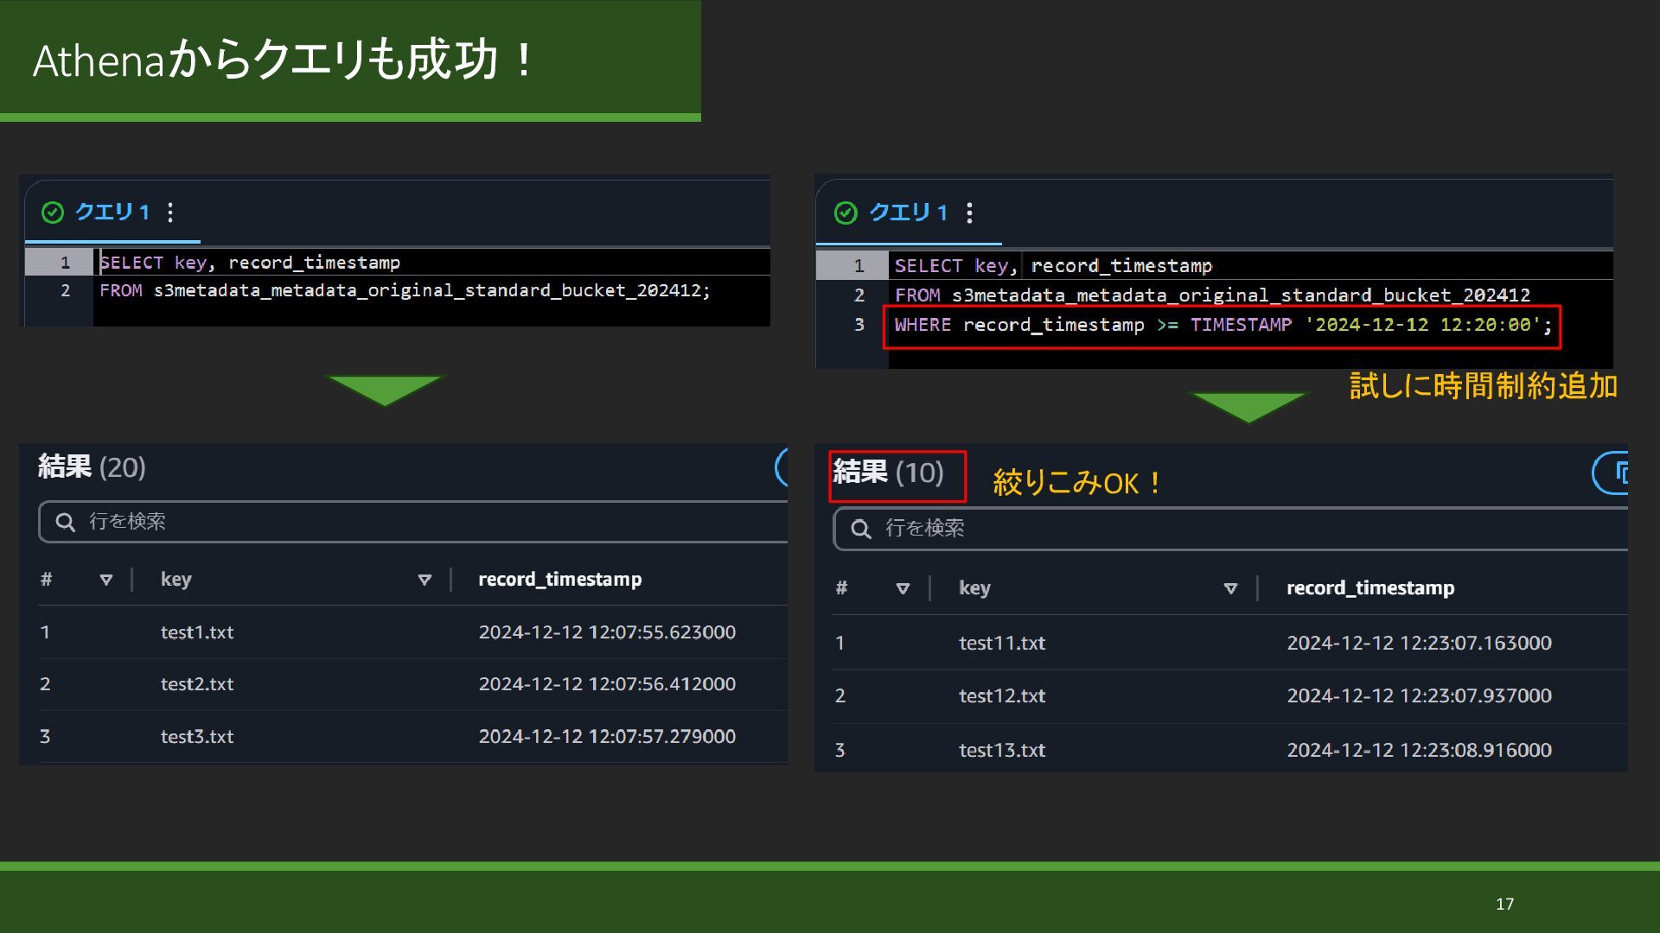Select left クエリ1 tab
Image resolution: width=1660 pixels, height=933 pixels.
click(112, 213)
